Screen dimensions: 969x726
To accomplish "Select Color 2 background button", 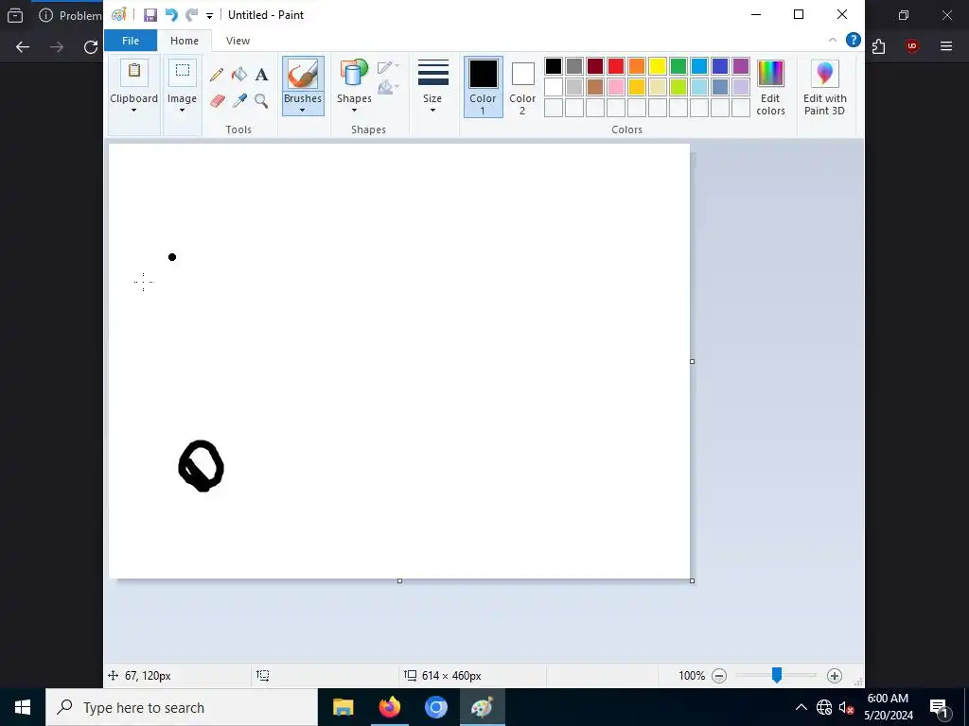I will click(x=522, y=87).
